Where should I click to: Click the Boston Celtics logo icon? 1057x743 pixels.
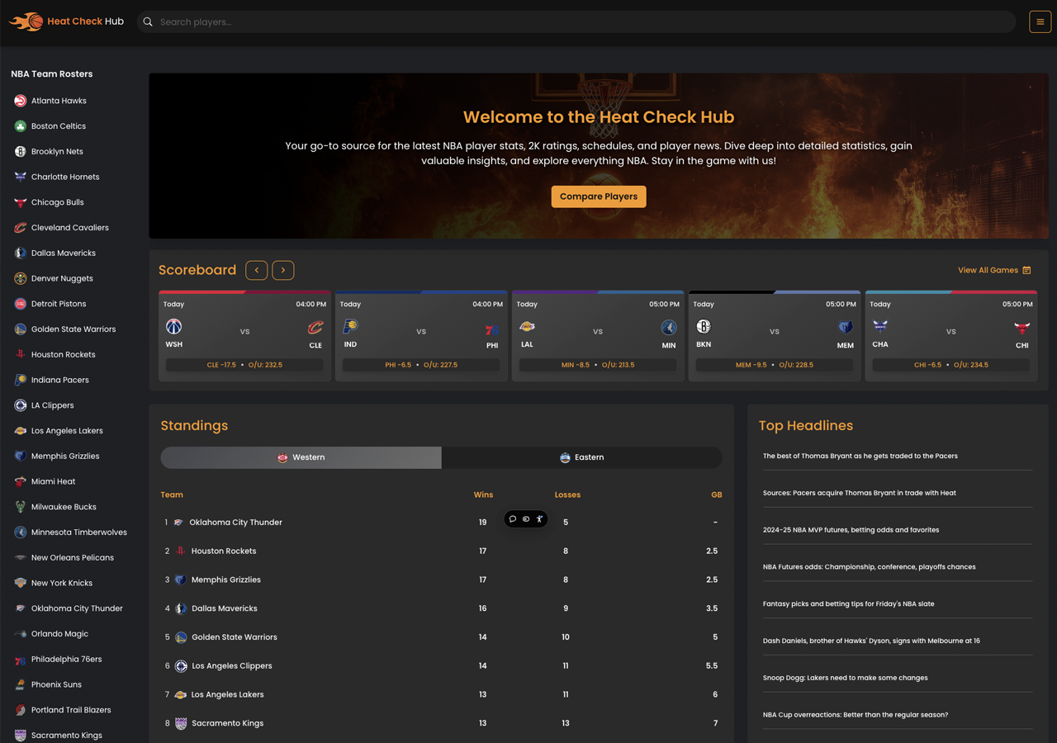pyautogui.click(x=21, y=126)
